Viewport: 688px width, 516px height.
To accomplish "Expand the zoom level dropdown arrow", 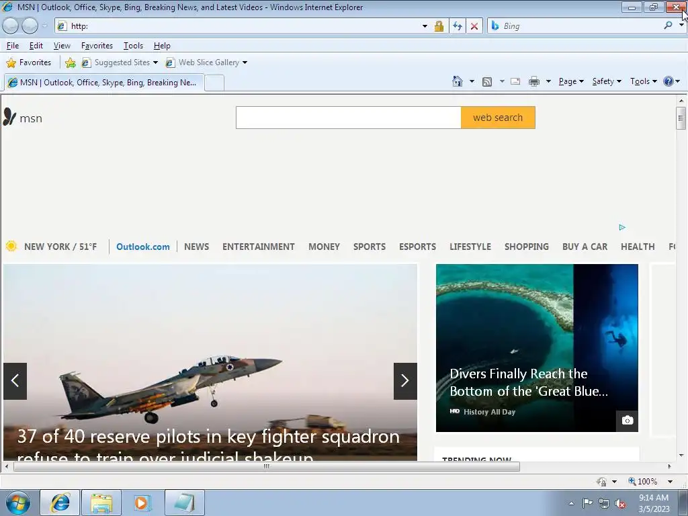I will [670, 481].
